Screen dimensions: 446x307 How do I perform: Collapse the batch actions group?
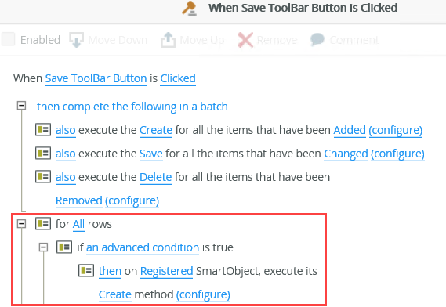click(x=22, y=106)
